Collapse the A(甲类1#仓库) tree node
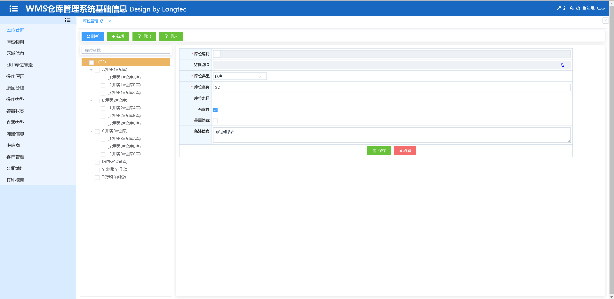Screen dimensions: 614x299 92,70
